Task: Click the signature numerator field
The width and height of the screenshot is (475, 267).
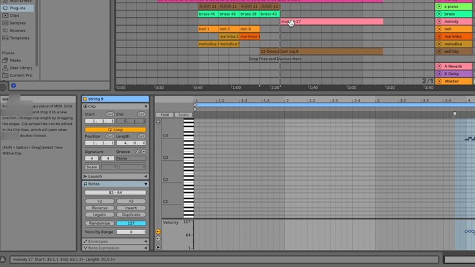Action: click(92, 158)
